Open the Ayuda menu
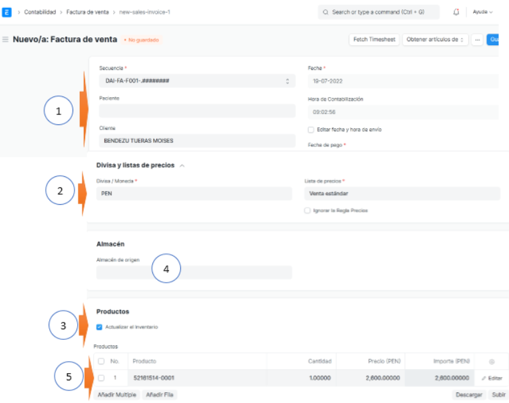Image resolution: width=509 pixels, height=403 pixels. 482,12
